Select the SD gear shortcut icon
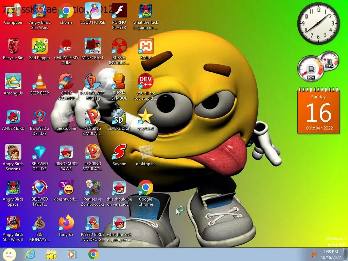 tap(119, 120)
